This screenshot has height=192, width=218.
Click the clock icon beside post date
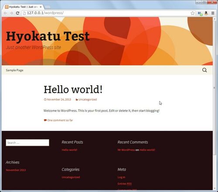[45, 99]
